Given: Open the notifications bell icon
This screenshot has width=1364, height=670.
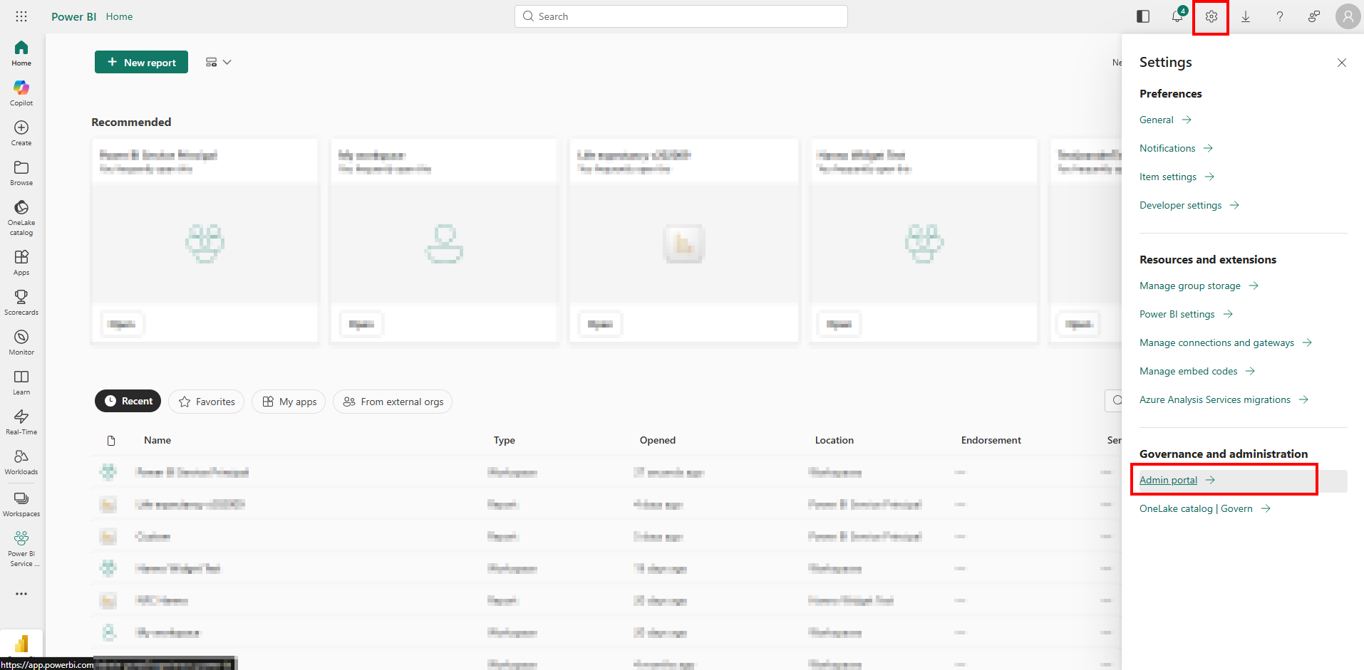Looking at the screenshot, I should [1177, 16].
